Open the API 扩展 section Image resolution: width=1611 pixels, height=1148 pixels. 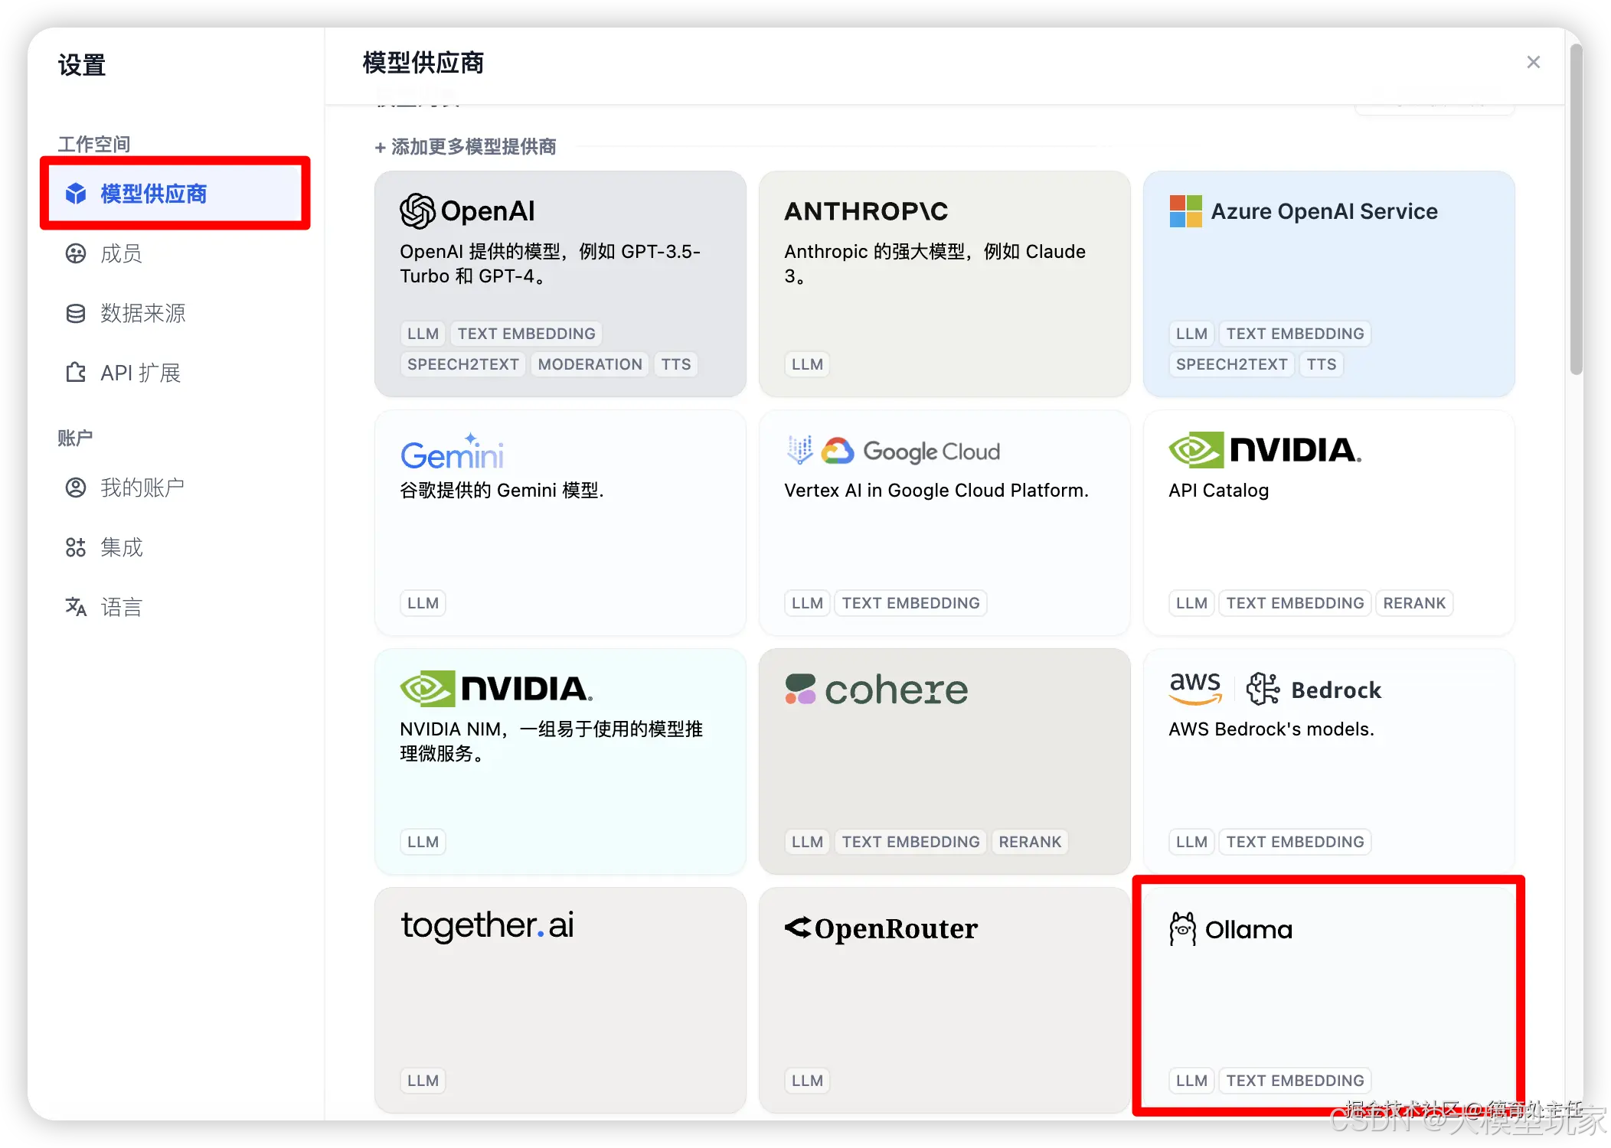(141, 373)
